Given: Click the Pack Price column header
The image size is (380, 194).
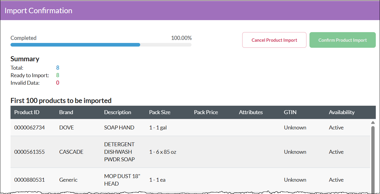Looking at the screenshot, I should point(206,112).
